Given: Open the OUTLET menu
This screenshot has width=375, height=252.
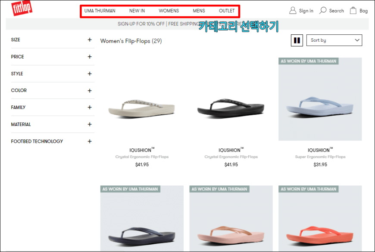Looking at the screenshot, I should [x=227, y=11].
